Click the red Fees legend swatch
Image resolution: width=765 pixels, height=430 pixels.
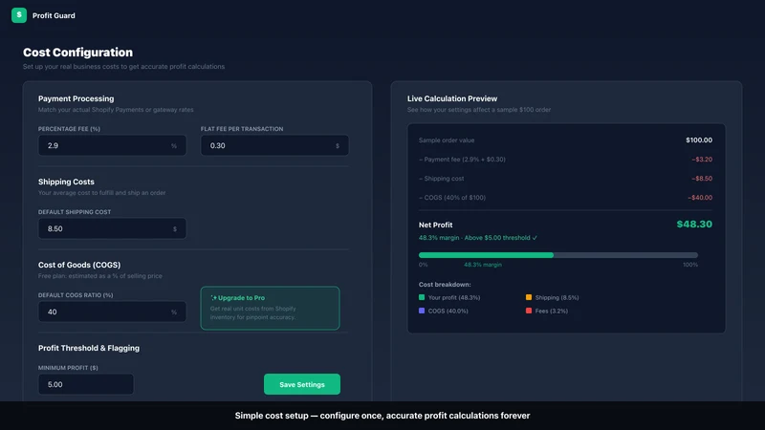529,311
